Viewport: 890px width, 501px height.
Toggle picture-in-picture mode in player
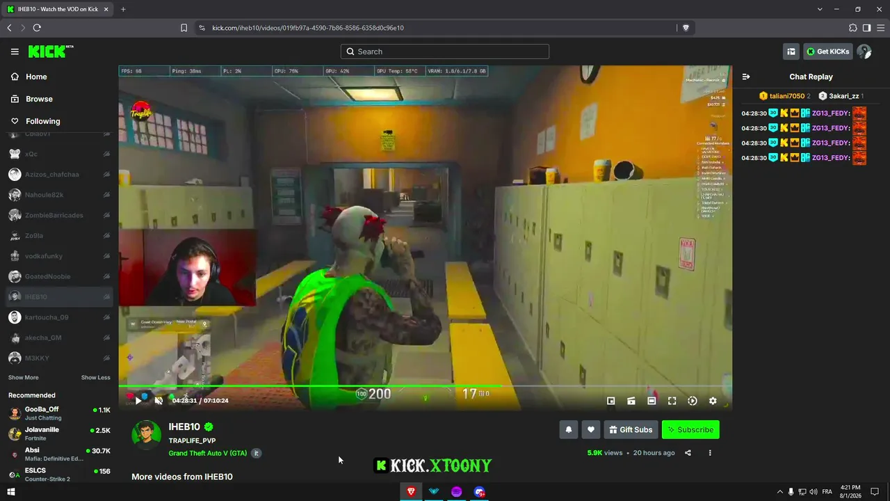[x=610, y=401]
